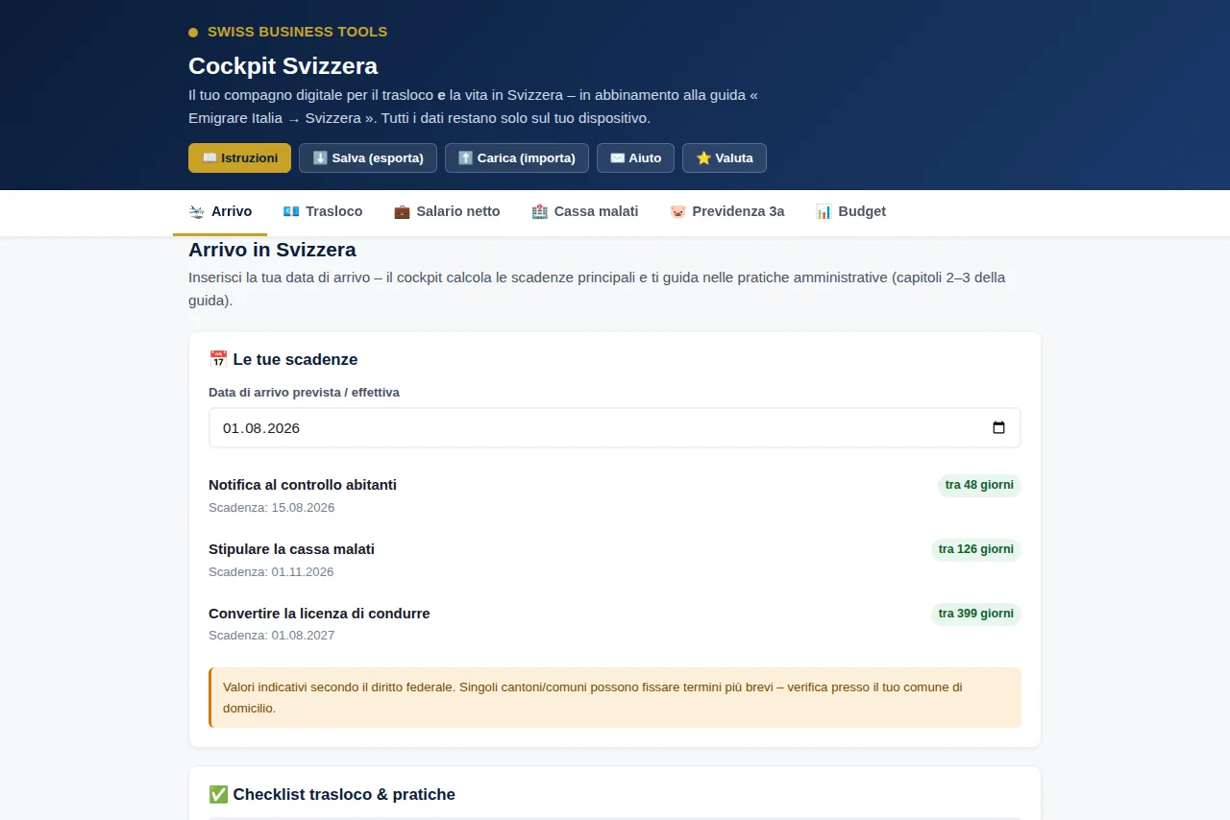Viewport: 1230px width, 820px height.
Task: Import data with Carica (importa)
Action: [517, 157]
